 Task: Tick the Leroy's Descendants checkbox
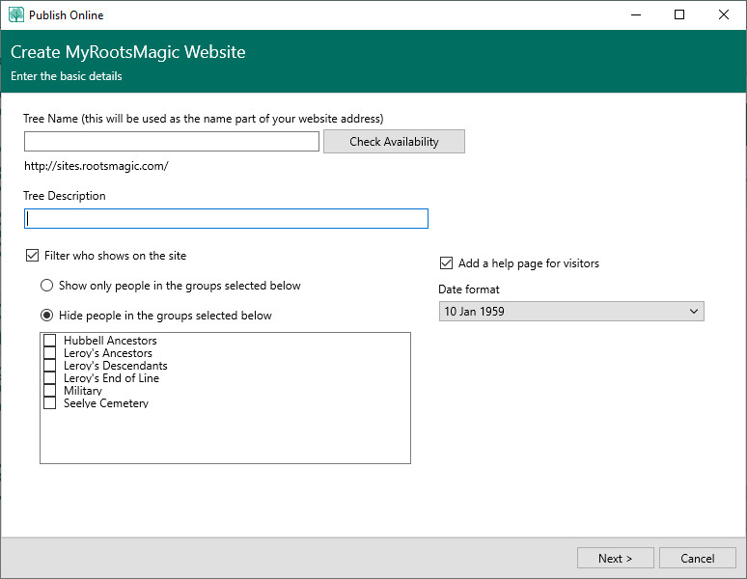tap(50, 366)
